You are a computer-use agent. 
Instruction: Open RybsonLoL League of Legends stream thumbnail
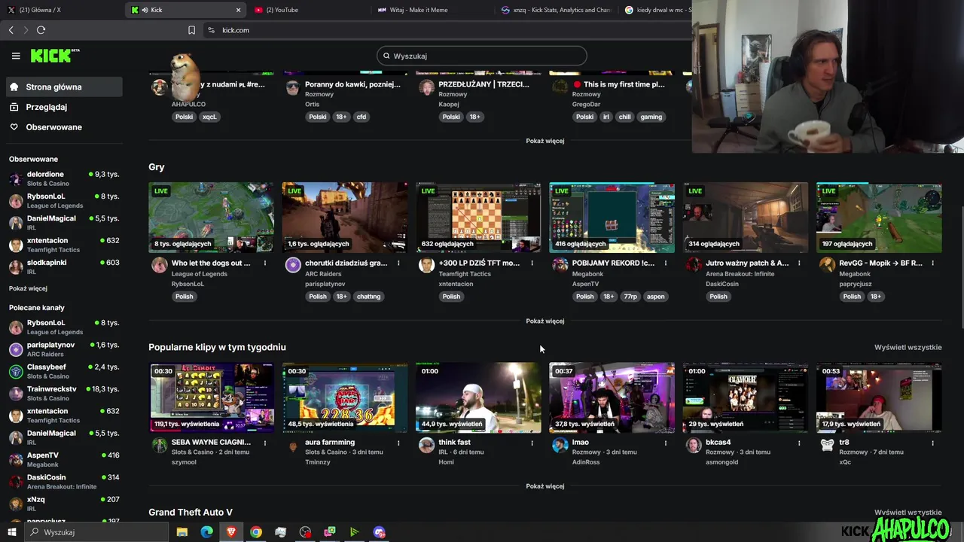coord(212,218)
